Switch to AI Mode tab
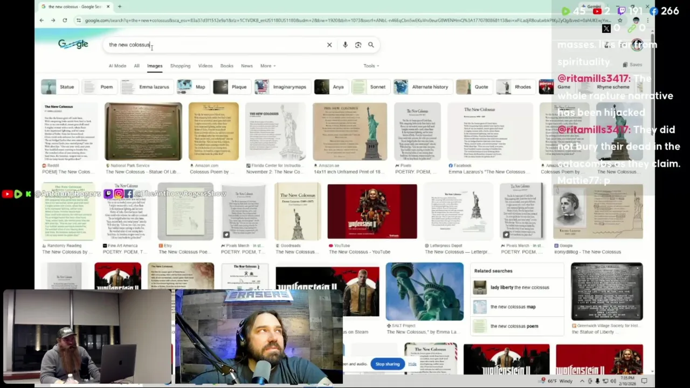This screenshot has height=388, width=690. [x=117, y=66]
